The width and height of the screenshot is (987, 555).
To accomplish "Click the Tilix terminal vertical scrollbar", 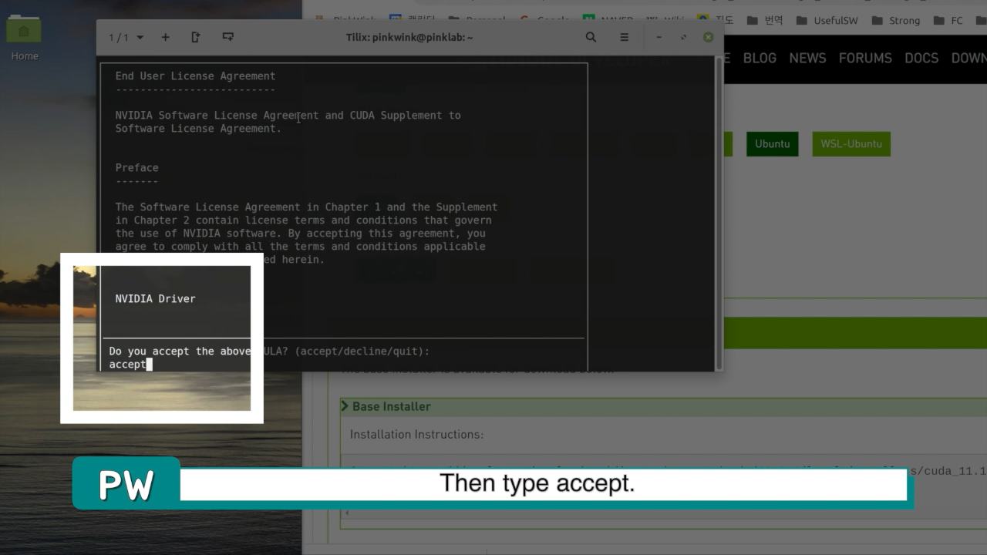I will point(719,213).
